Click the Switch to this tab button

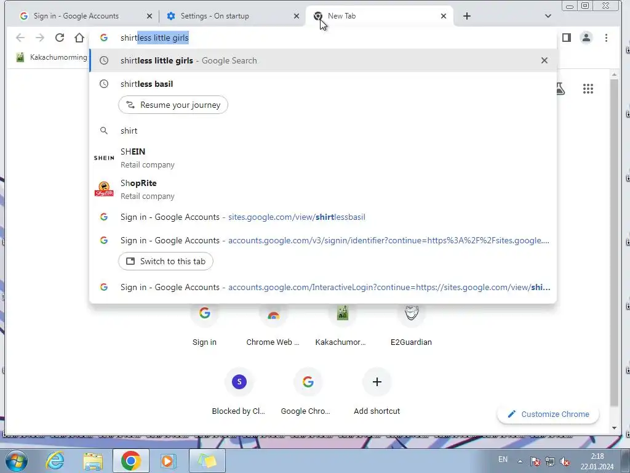pos(165,261)
